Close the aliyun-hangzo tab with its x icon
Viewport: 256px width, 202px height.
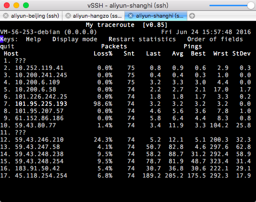68,16
